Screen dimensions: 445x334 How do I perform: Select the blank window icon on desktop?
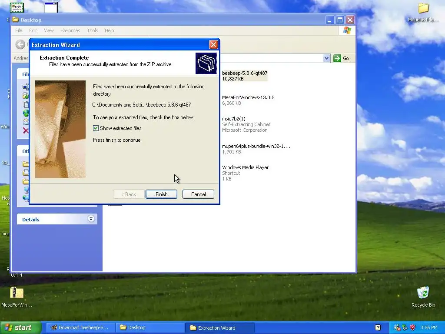(x=51, y=7)
